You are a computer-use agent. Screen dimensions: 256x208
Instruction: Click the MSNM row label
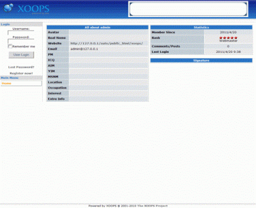click(x=53, y=77)
